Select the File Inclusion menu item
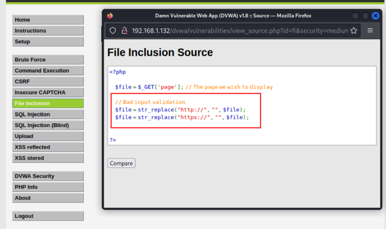The width and height of the screenshot is (386, 229). click(48, 103)
